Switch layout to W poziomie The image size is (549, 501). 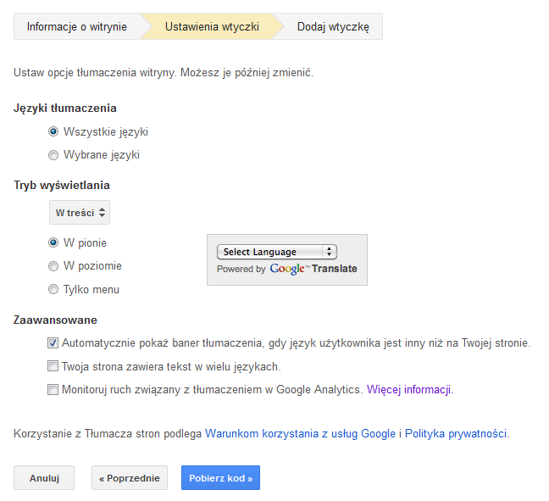point(53,266)
